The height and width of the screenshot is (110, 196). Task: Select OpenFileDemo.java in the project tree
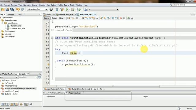[18, 28]
